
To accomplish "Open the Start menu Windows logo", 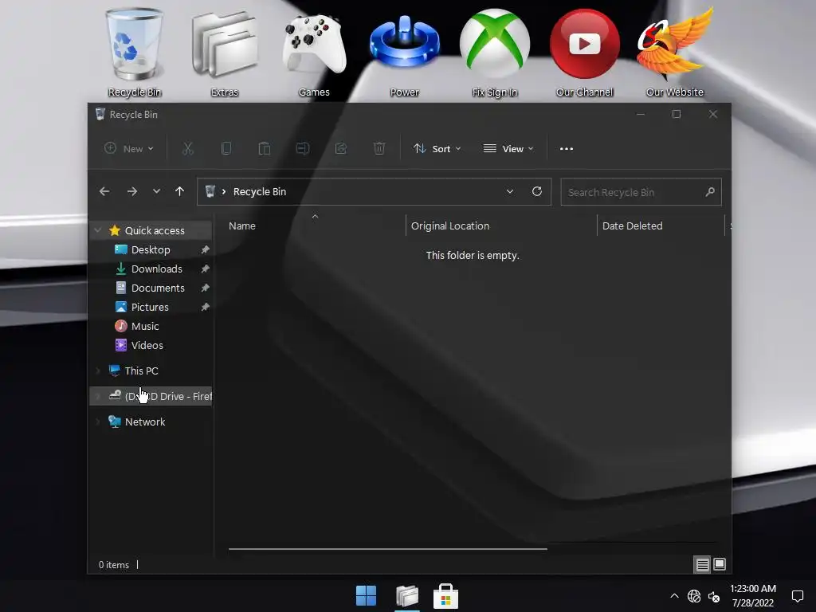I will click(x=367, y=596).
